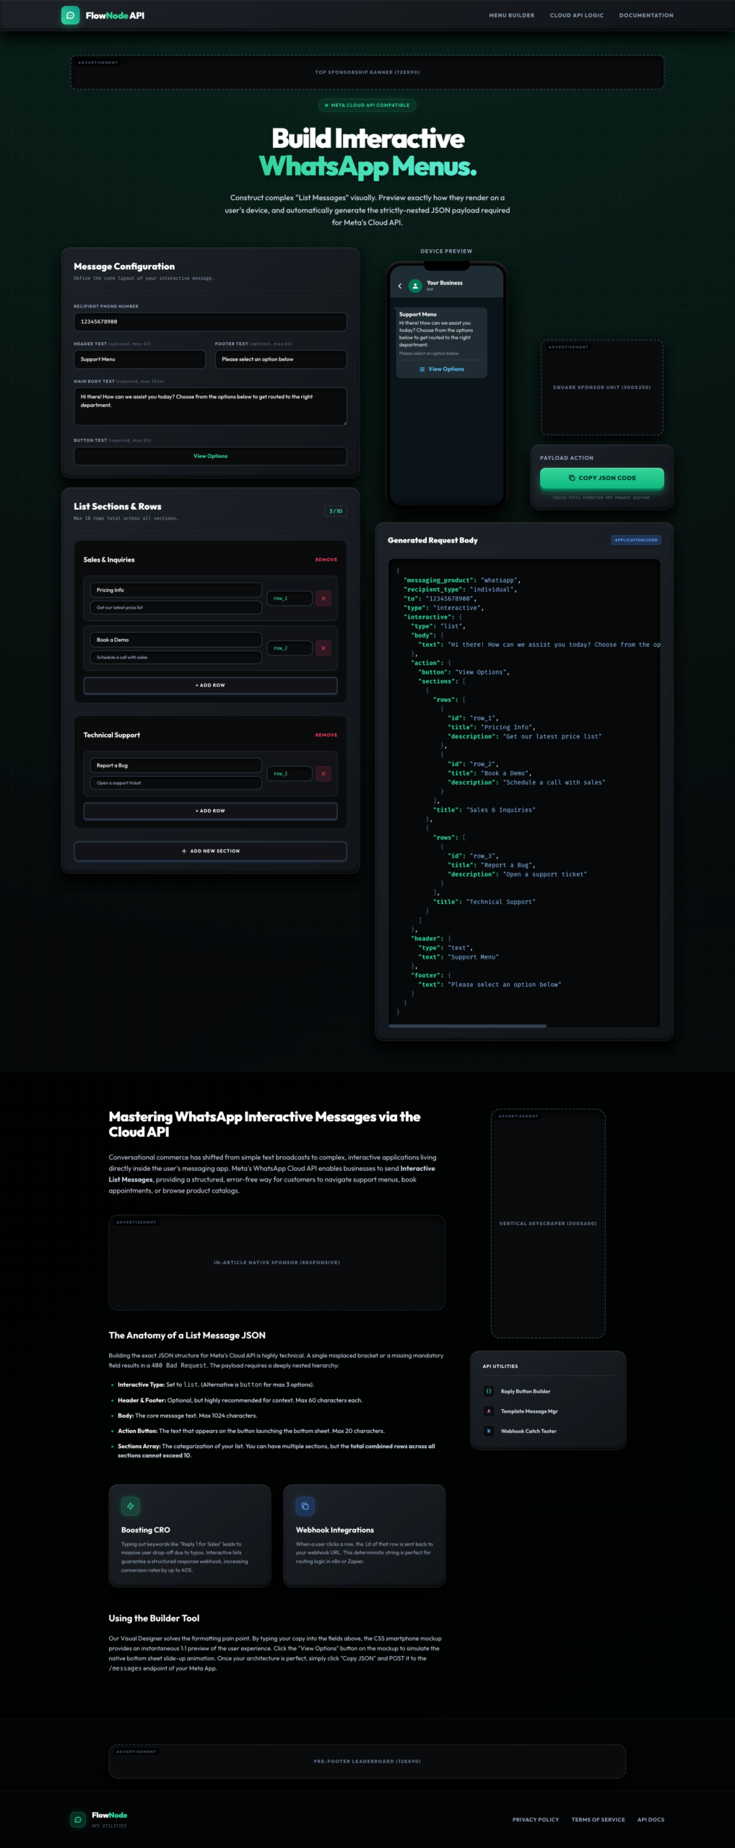Viewport: 735px width, 1848px height.
Task: Add a row to Technical Support section
Action: point(210,811)
